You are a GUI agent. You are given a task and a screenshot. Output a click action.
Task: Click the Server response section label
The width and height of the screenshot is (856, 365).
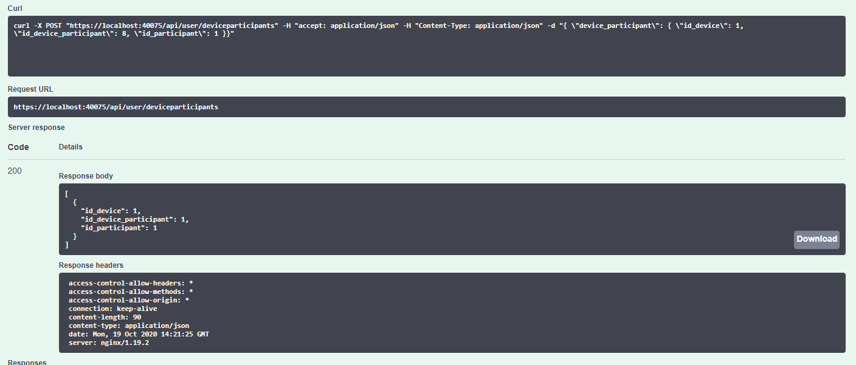36,127
